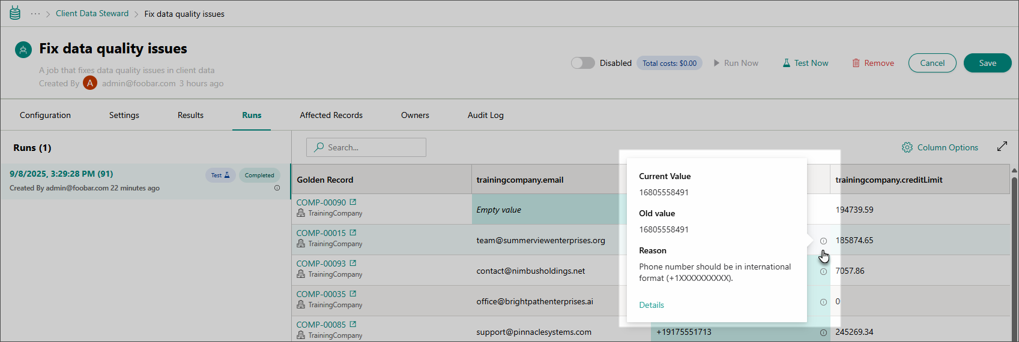Expand table to full screen

[1002, 147]
